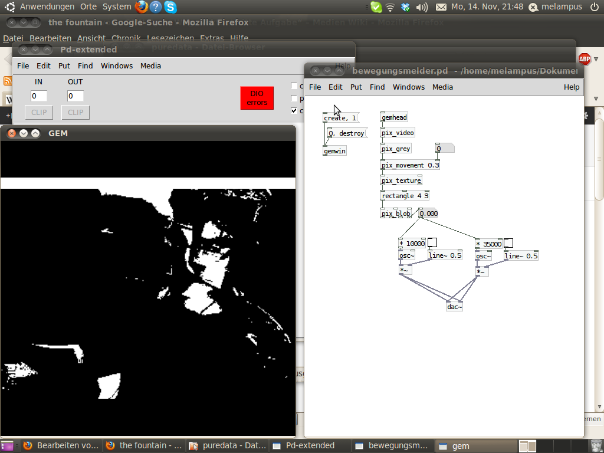Switch to Pd-extended taskbar entry
This screenshot has width=604, height=453.
pyautogui.click(x=310, y=446)
